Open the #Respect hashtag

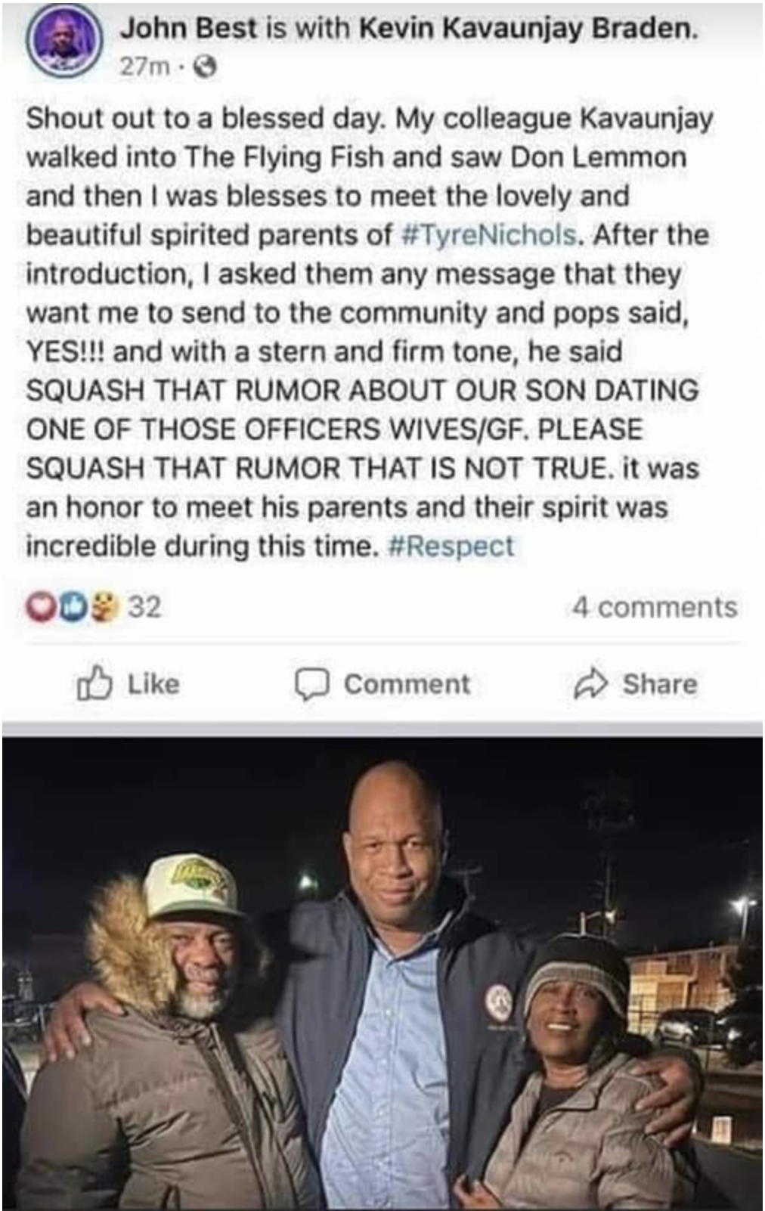[451, 546]
